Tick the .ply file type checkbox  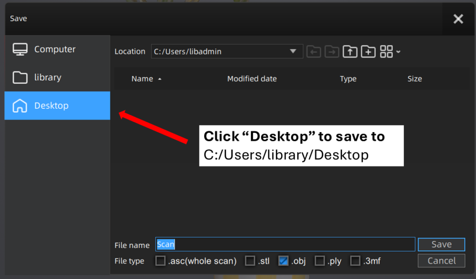319,261
